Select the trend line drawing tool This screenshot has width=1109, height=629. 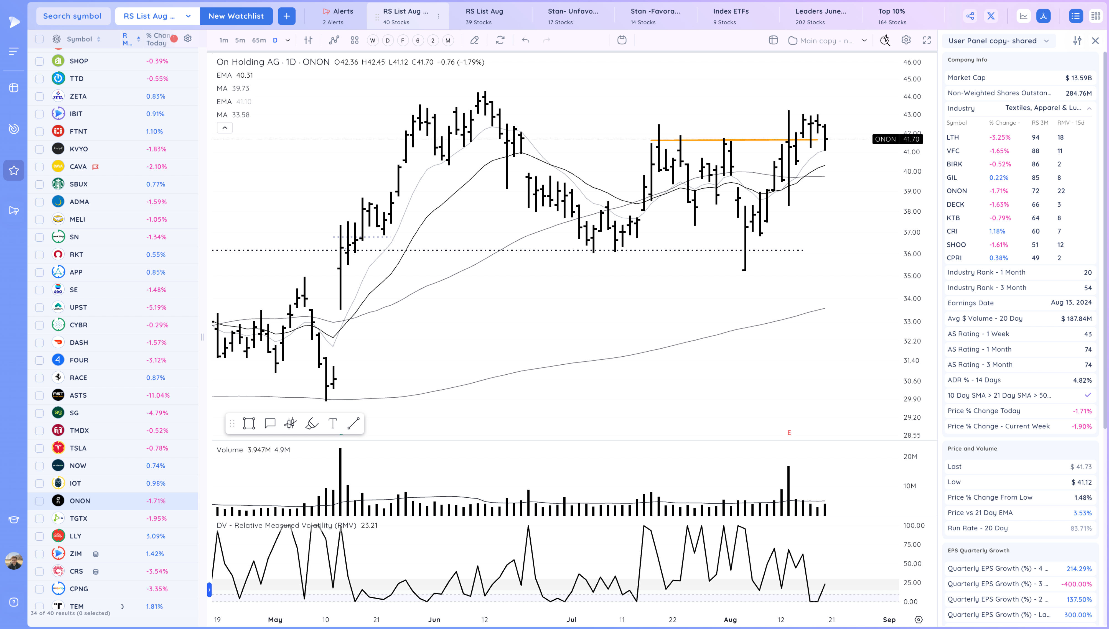353,423
